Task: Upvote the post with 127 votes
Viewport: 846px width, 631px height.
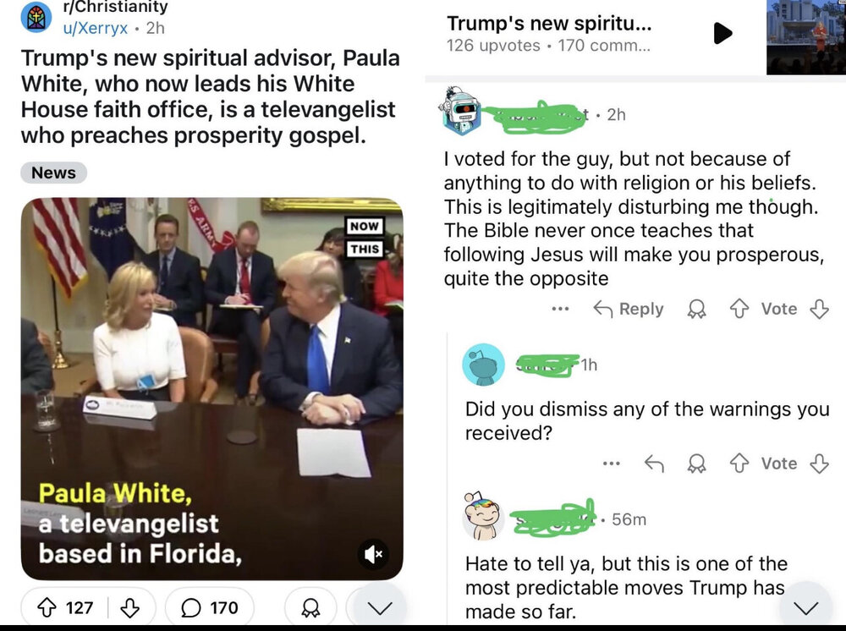Action: (47, 608)
